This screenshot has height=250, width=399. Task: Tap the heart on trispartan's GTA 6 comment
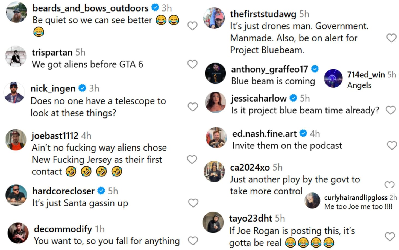point(193,64)
